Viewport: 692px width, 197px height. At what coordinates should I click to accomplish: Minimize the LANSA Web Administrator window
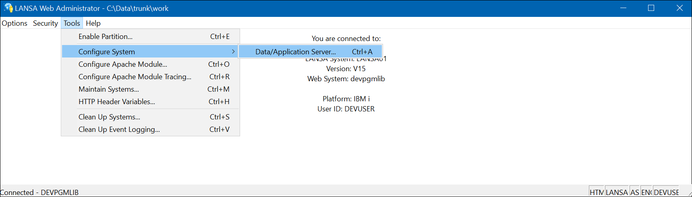coord(623,8)
